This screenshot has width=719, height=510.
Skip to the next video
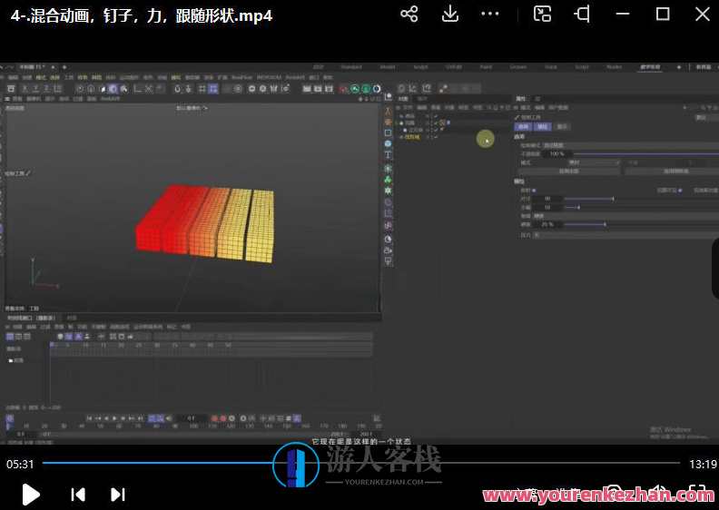tap(118, 494)
